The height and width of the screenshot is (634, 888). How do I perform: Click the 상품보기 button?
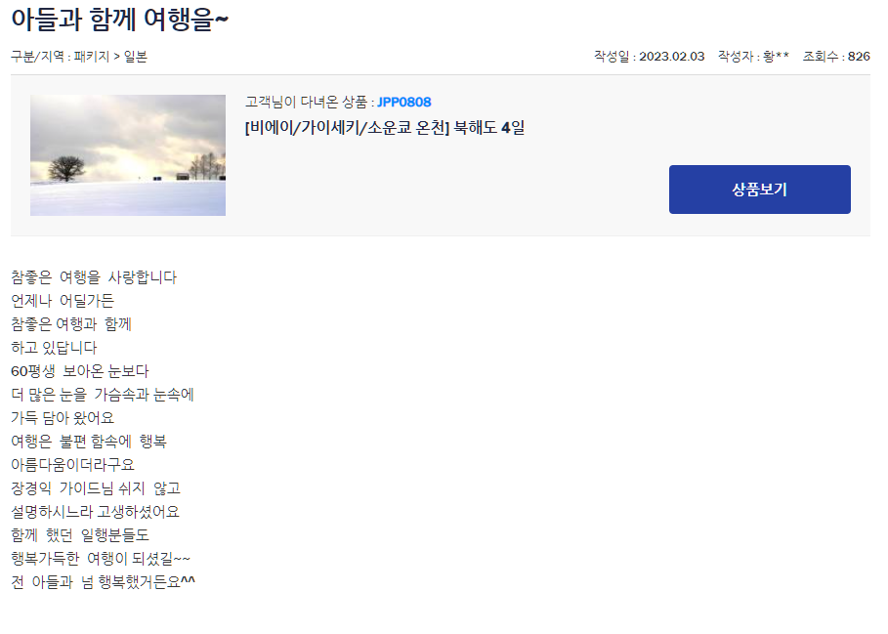(x=759, y=190)
